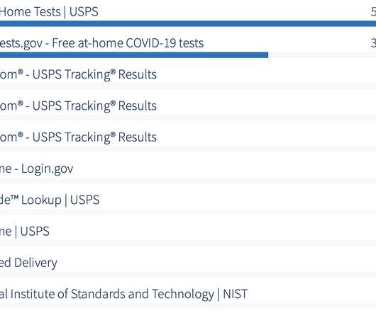Click the blue bar under COVID-19 tests entry
The height and width of the screenshot is (313, 376).
pyautogui.click(x=134, y=55)
